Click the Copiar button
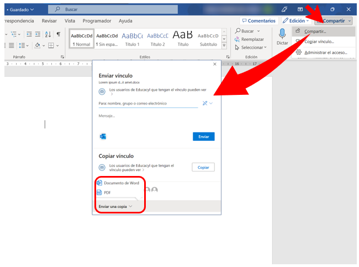This screenshot has width=359, height=267. pos(203,167)
